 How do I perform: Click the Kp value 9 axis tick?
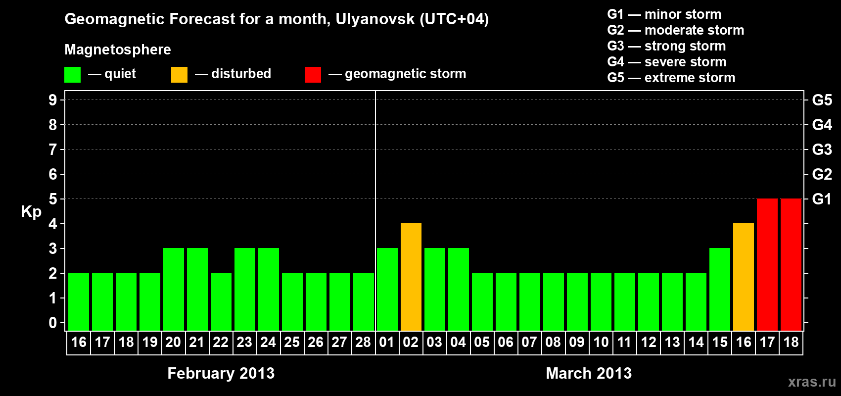[x=53, y=100]
